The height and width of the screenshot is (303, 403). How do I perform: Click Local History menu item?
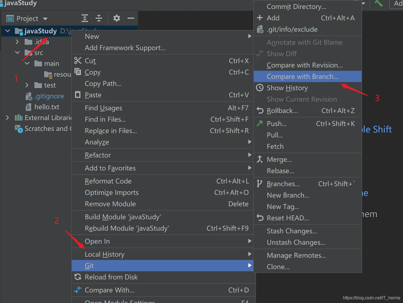click(x=162, y=254)
